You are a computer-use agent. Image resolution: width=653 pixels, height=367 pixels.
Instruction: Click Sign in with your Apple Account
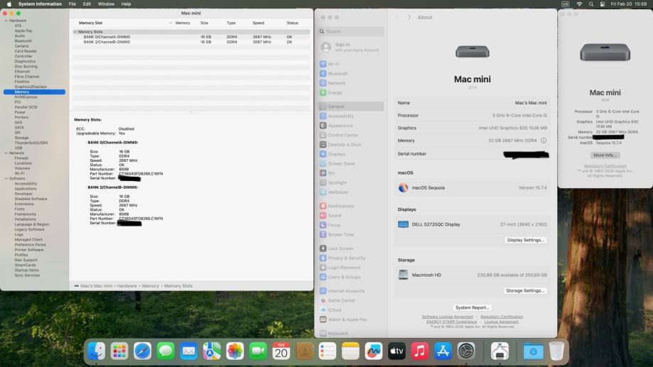(351, 47)
